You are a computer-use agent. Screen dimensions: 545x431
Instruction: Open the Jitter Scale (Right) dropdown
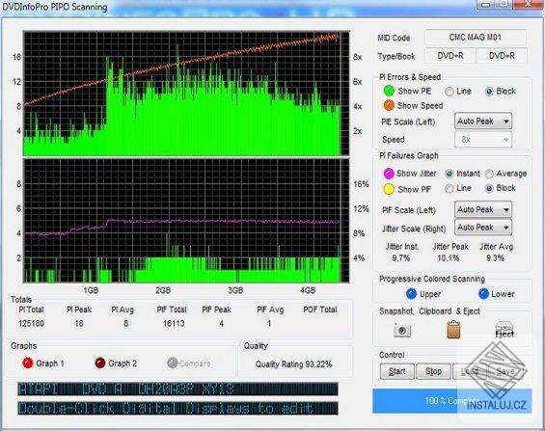pos(483,228)
